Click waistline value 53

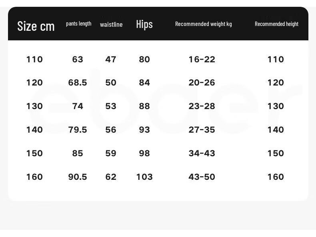point(111,106)
